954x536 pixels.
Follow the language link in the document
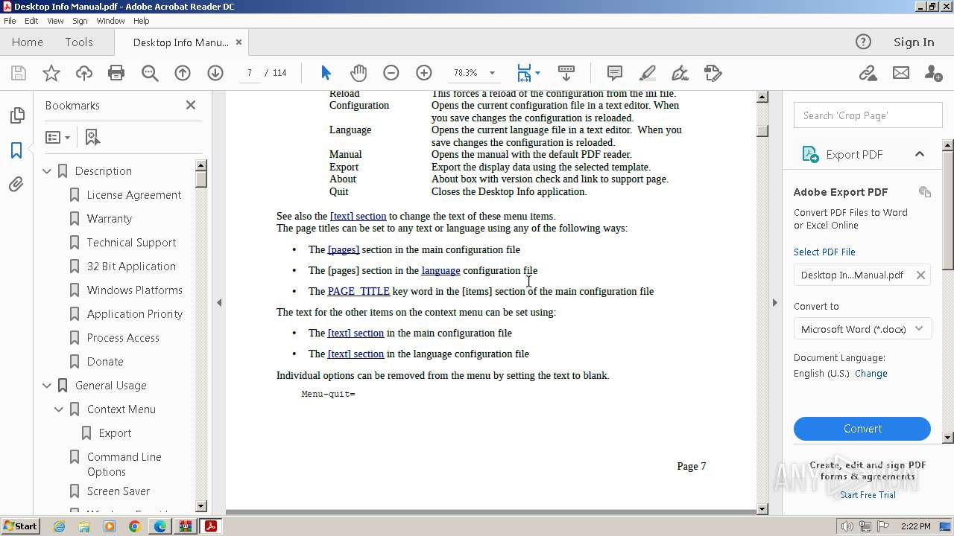tap(440, 270)
